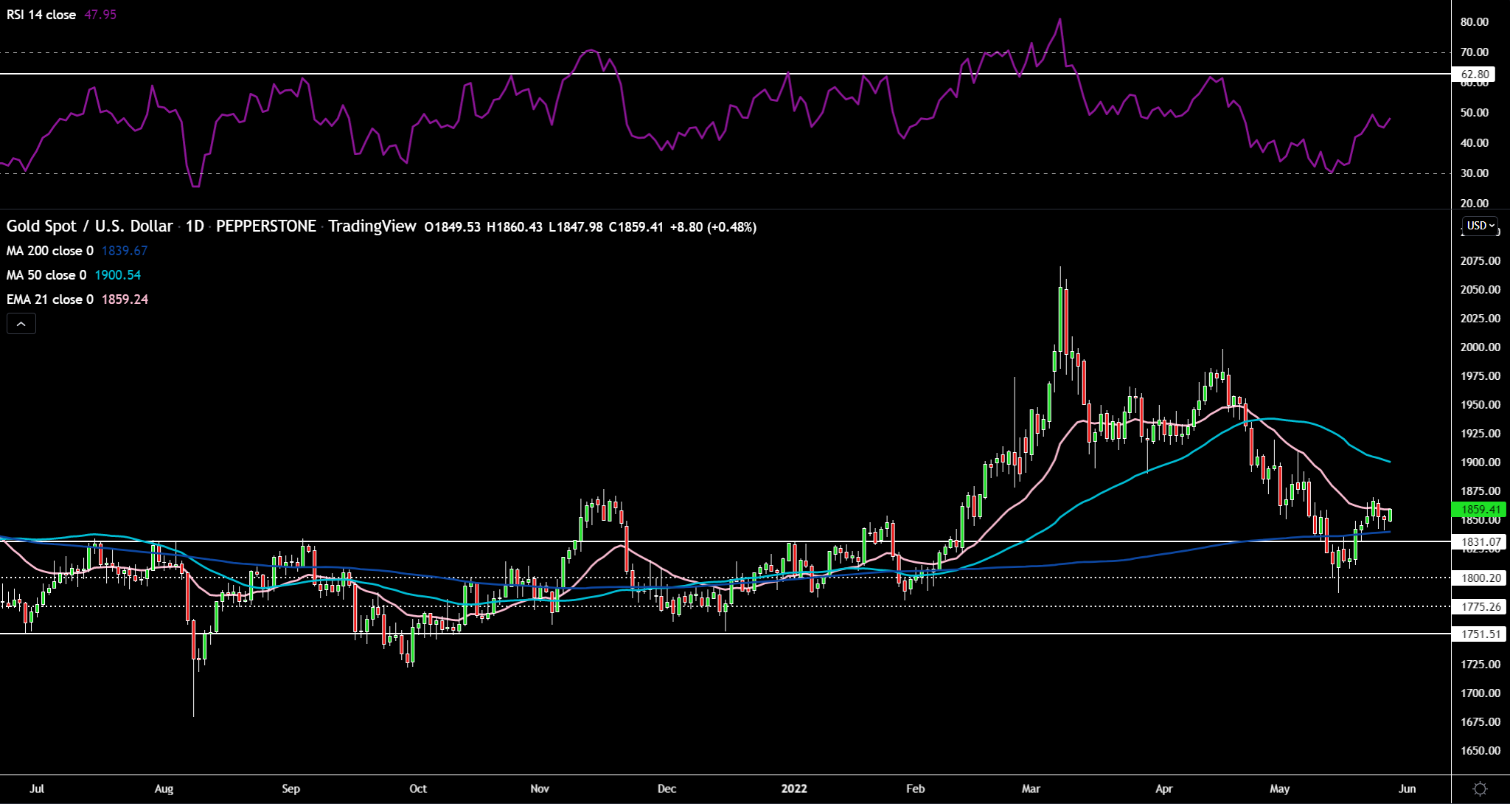Select the 1775.26 dotted line price label
This screenshot has width=1510, height=804.
(1479, 607)
